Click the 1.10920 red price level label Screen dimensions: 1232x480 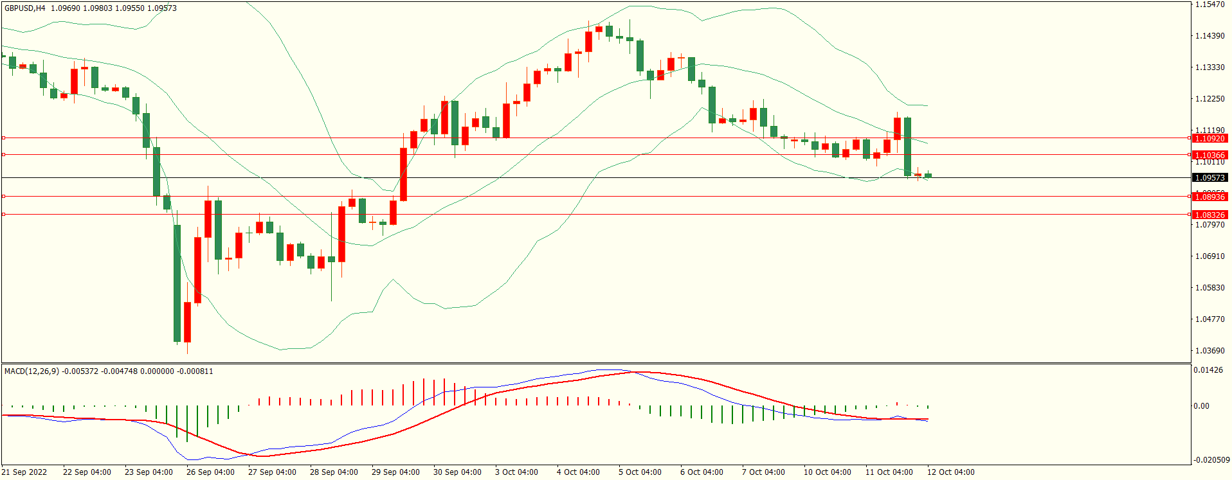(x=1209, y=138)
